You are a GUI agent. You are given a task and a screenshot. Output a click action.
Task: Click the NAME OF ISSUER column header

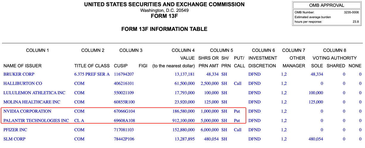23,66
